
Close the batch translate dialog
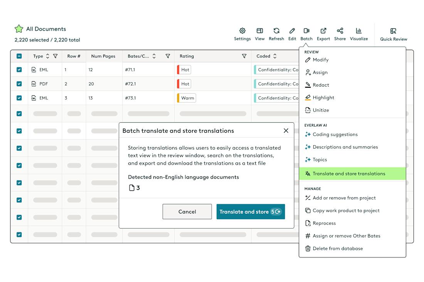[286, 130]
